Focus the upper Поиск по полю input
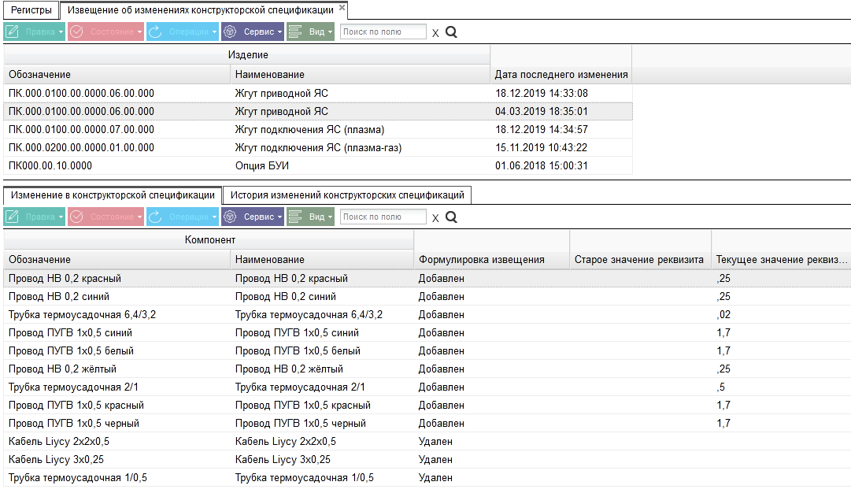 [383, 31]
